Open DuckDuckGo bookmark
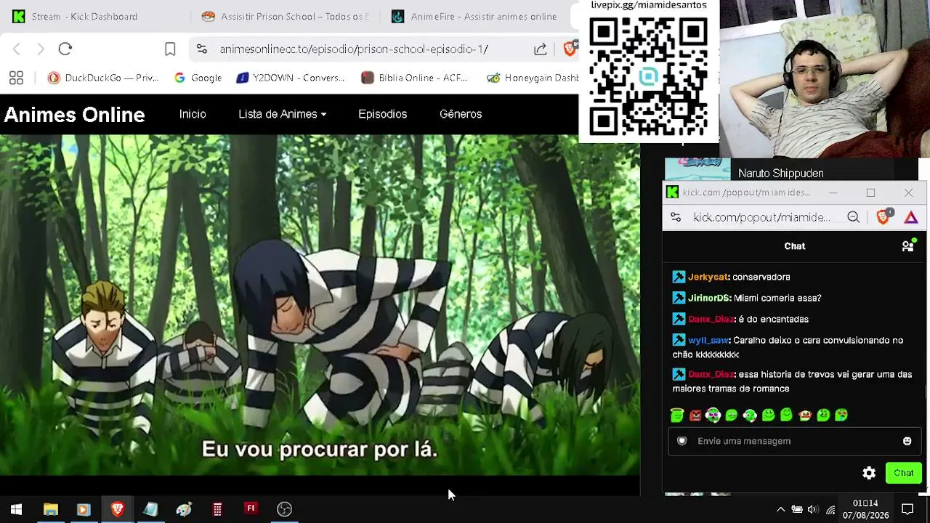The width and height of the screenshot is (930, 523). 102,78
